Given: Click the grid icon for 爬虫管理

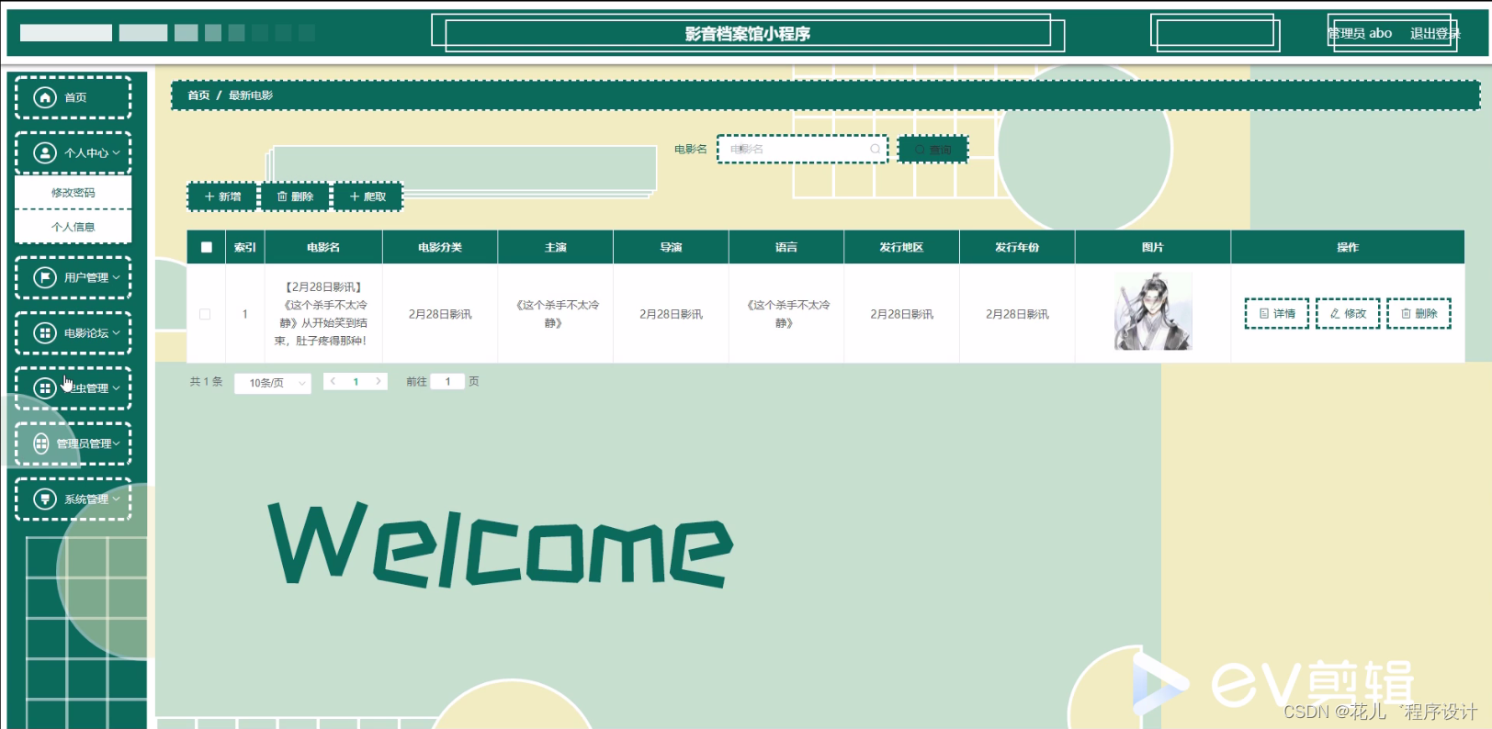Looking at the screenshot, I should tap(45, 388).
